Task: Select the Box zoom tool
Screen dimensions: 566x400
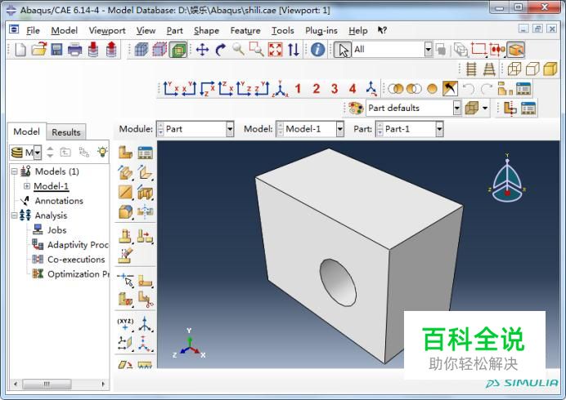Action: point(257,49)
